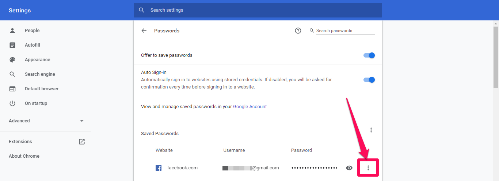The image size is (499, 181).
Task: Click the Search passwords field
Action: (345, 31)
